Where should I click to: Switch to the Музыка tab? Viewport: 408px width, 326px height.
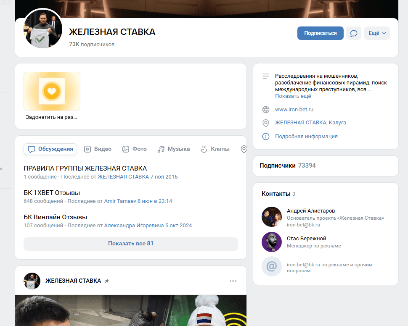click(174, 149)
